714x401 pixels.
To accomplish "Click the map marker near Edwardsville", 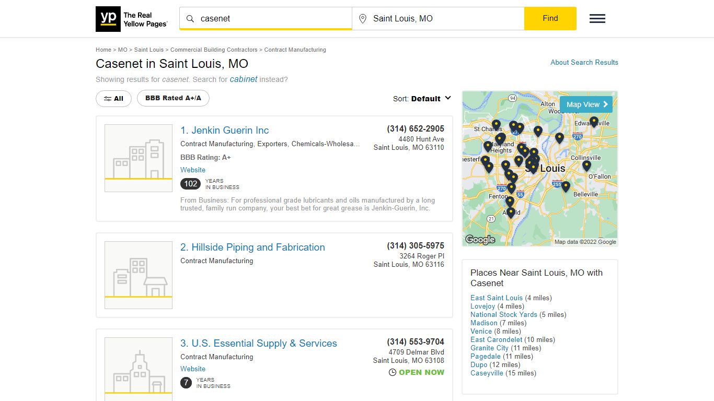I will click(594, 122).
